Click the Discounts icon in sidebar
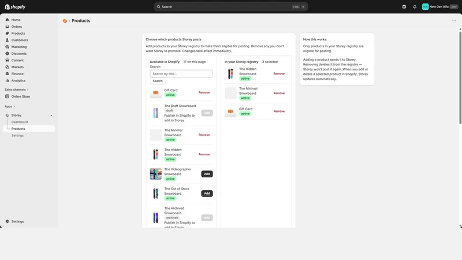 (7, 54)
